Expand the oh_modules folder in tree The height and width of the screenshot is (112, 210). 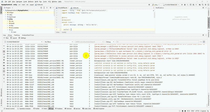pos(8,28)
